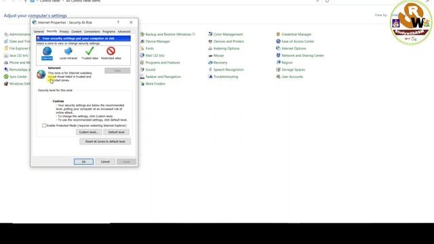
Task: Click the Devices and Printers icon
Action: tap(210, 41)
